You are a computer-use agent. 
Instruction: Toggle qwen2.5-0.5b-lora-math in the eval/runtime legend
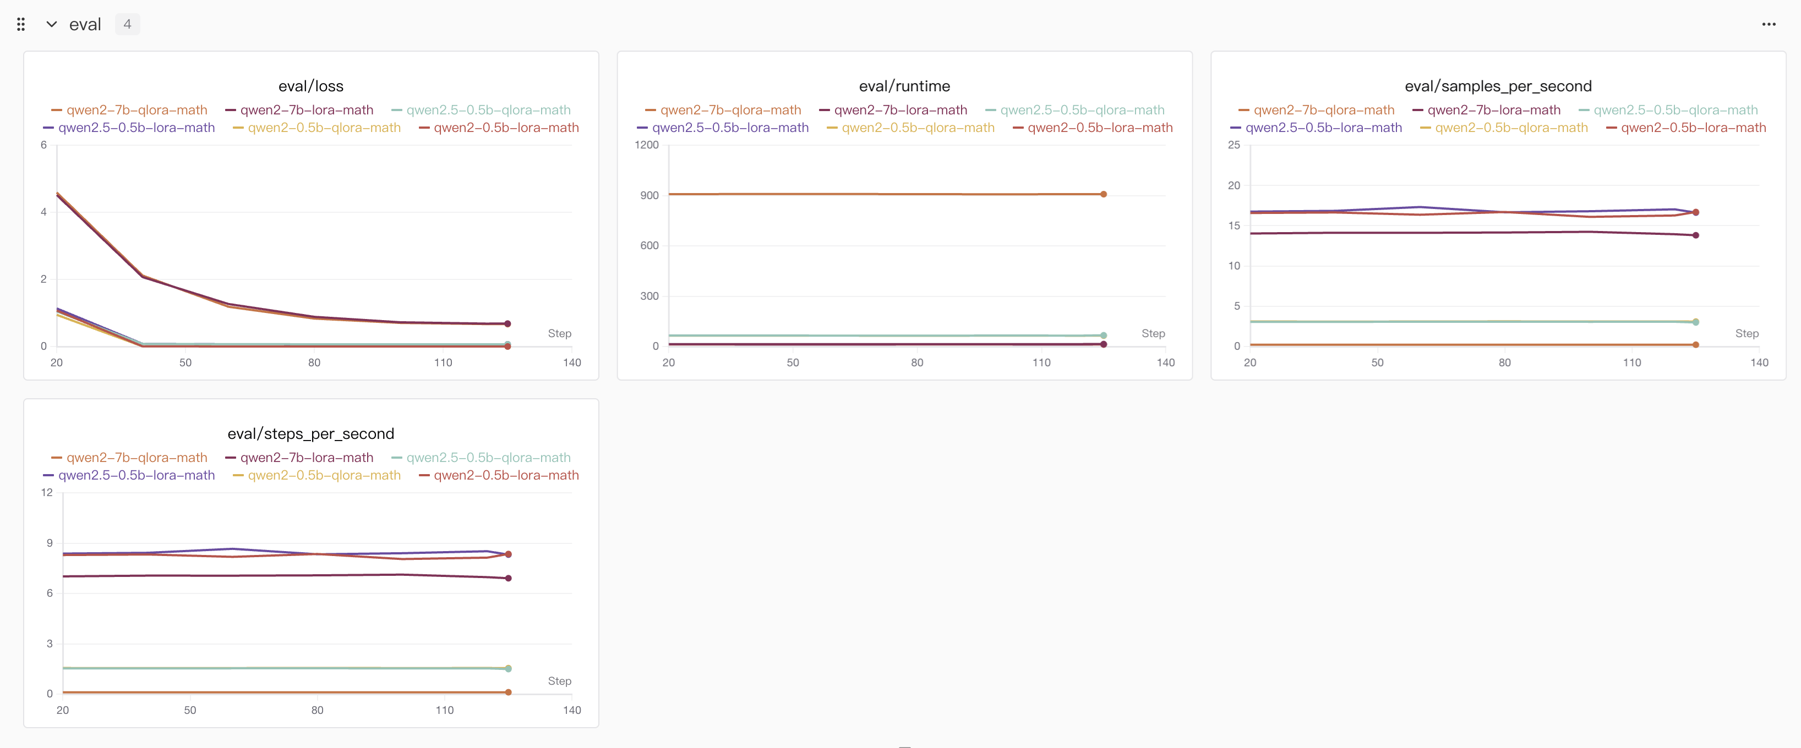click(730, 128)
